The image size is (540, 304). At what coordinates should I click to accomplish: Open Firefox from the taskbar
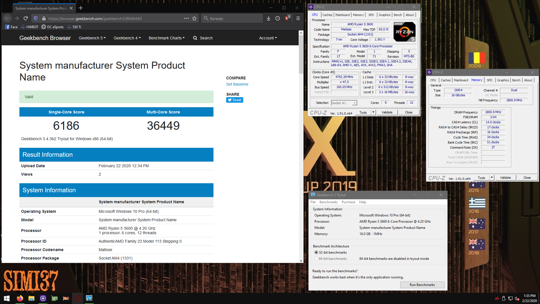click(20, 298)
